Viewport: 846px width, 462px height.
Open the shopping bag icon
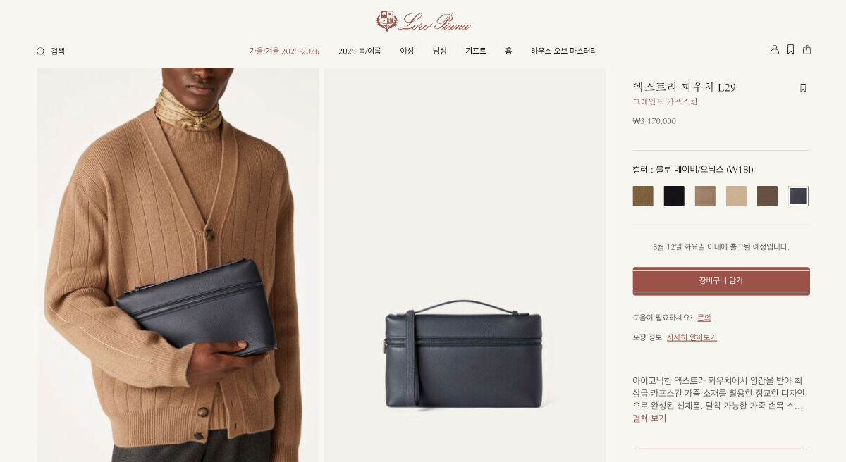click(x=807, y=49)
